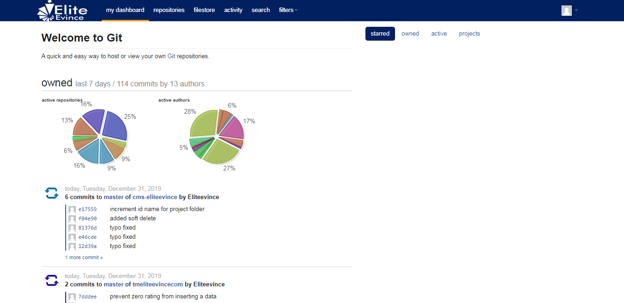624x303 pixels.
Task: Expand the caret next to user avatar
Action: point(576,10)
